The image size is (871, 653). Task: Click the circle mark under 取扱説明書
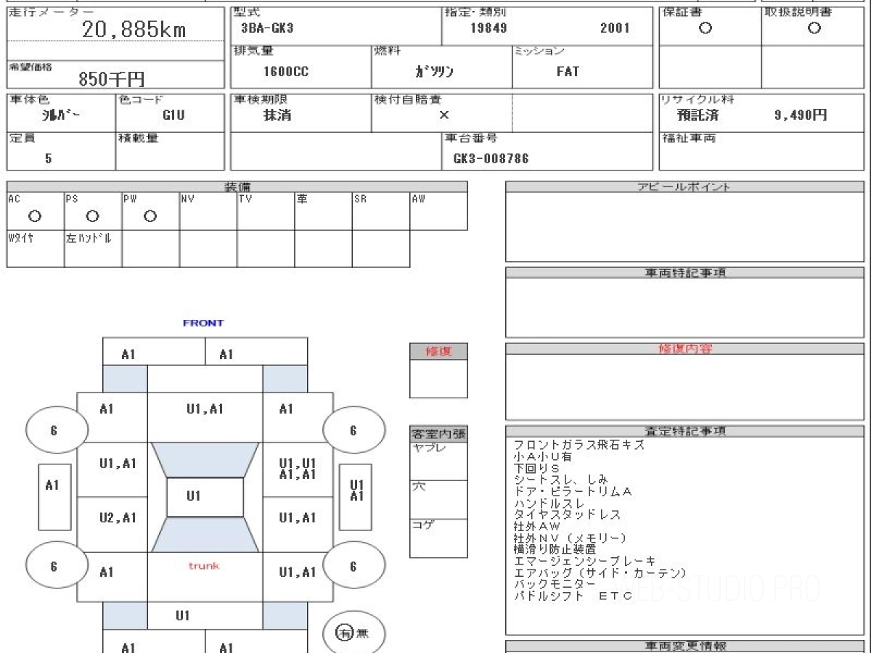pos(814,28)
